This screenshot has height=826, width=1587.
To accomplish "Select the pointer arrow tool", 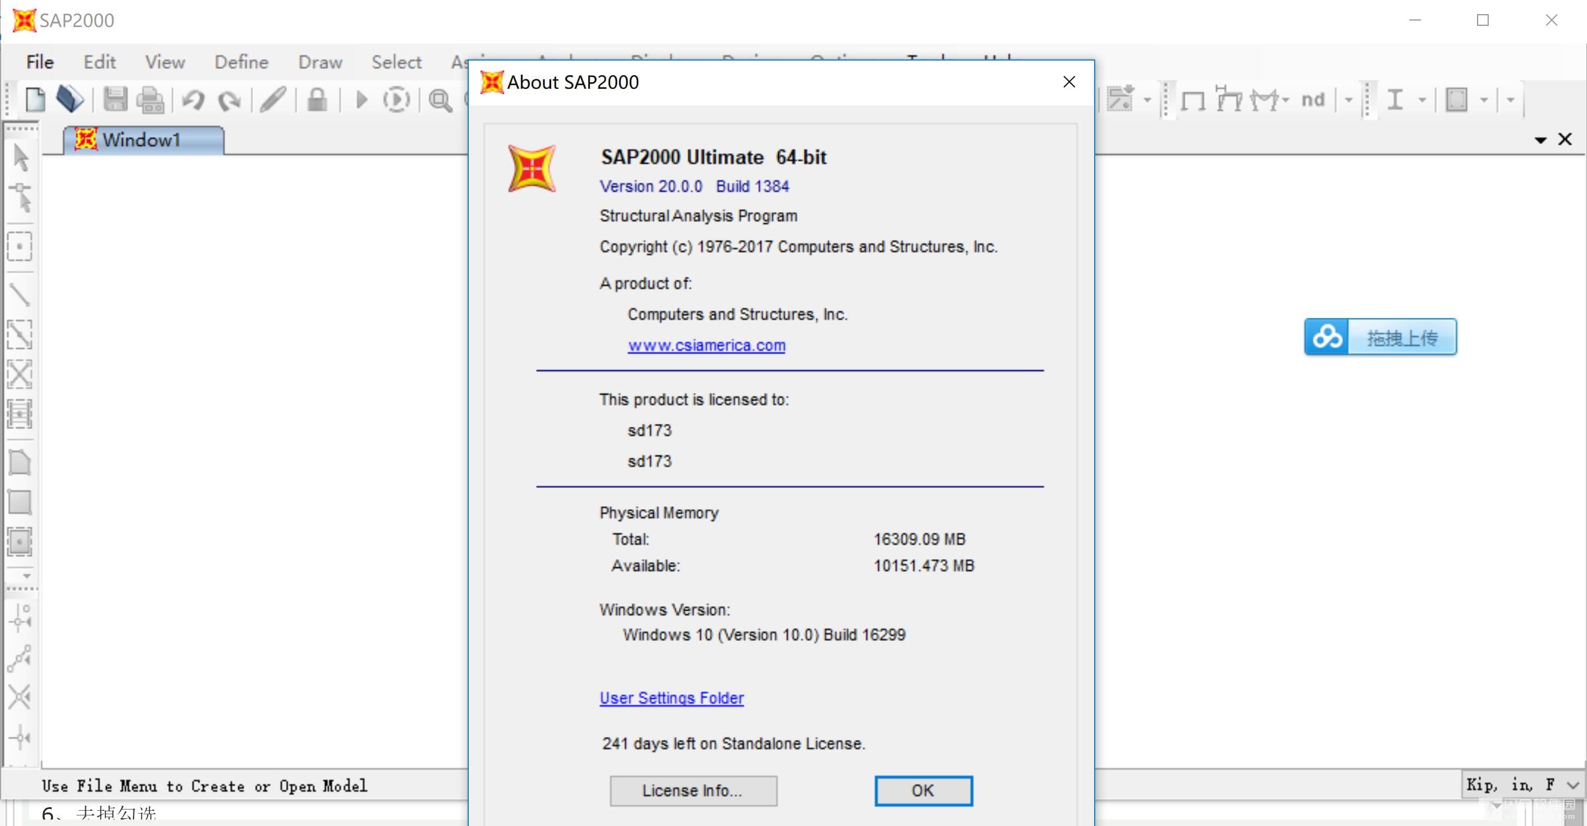I will coord(21,158).
